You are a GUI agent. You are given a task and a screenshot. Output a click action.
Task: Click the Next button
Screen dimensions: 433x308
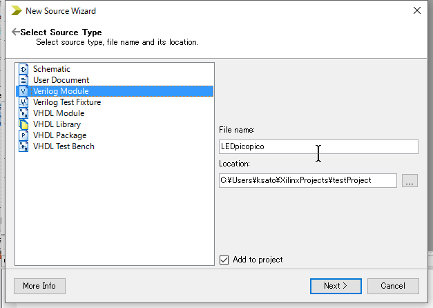click(x=336, y=286)
